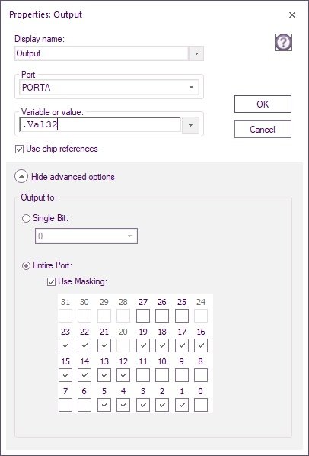Select the Entire Port radio option
Viewport: 309px width, 456px height.
(x=26, y=265)
